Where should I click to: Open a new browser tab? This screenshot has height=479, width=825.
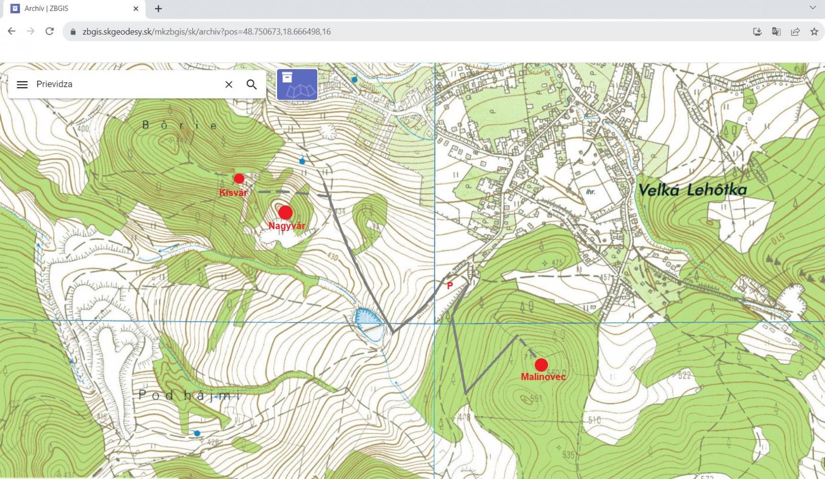tap(158, 9)
